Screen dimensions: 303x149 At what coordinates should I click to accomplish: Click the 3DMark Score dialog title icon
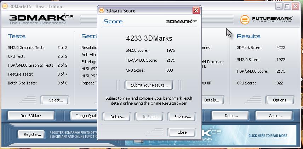(x=102, y=10)
